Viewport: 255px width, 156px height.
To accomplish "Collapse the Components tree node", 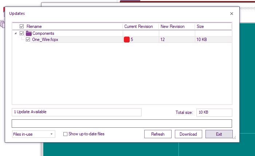I will point(16,33).
